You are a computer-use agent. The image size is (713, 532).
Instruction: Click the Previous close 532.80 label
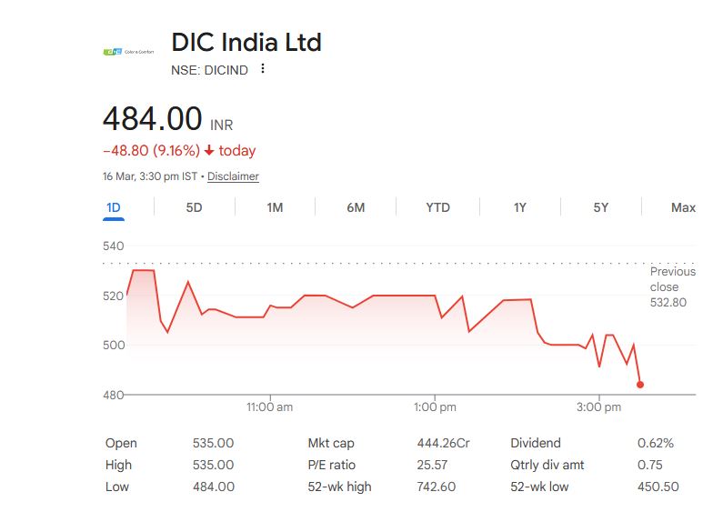[672, 286]
